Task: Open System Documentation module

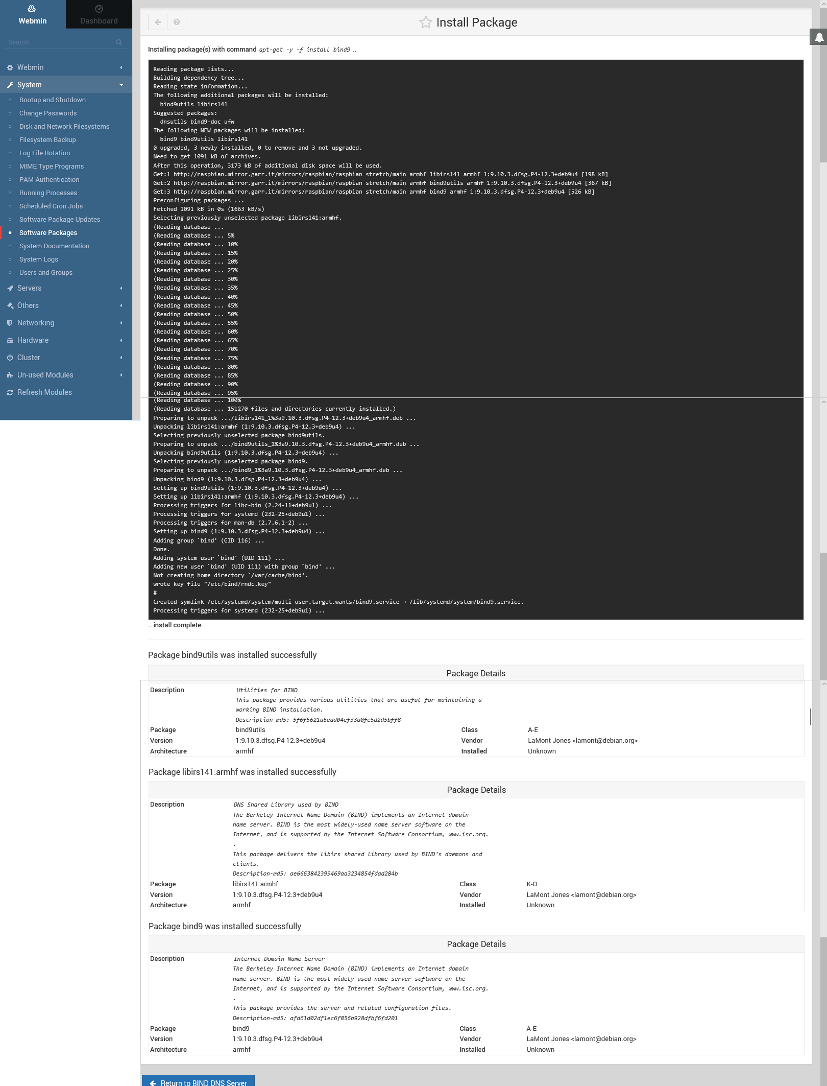Action: coord(55,246)
